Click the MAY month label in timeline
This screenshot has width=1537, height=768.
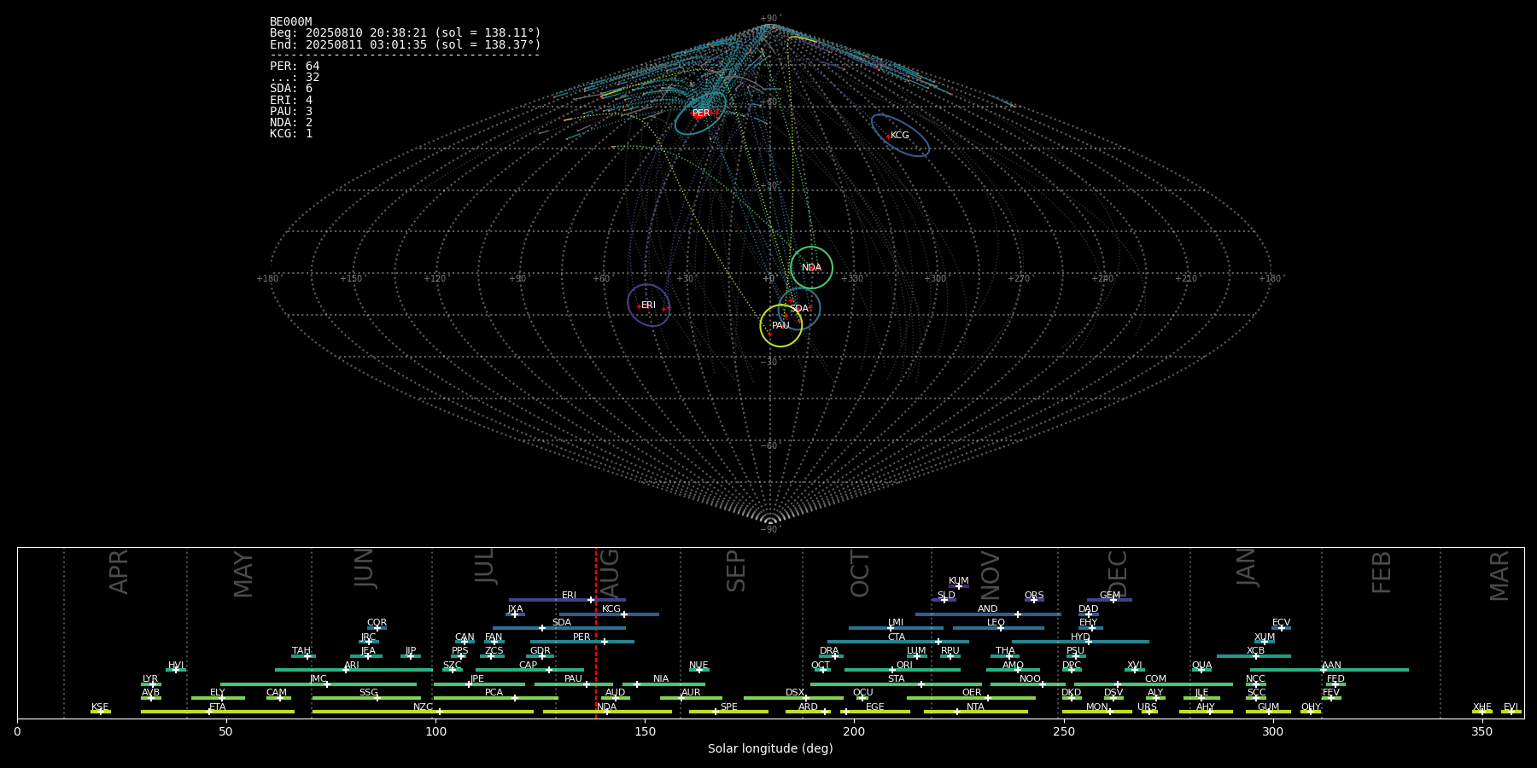[x=243, y=574]
